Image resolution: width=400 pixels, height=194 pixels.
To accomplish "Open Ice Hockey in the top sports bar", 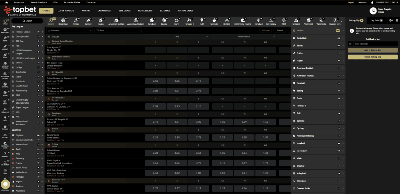I will coord(271,21).
